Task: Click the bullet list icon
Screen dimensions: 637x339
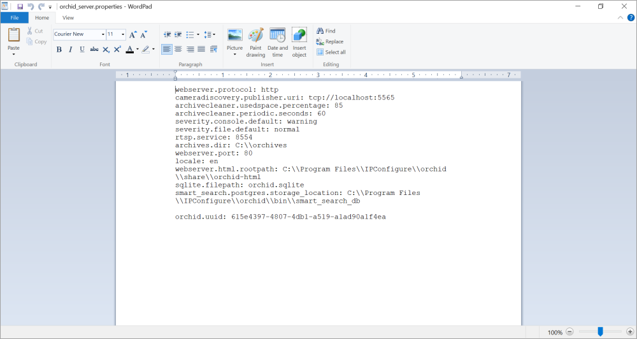Action: 190,34
